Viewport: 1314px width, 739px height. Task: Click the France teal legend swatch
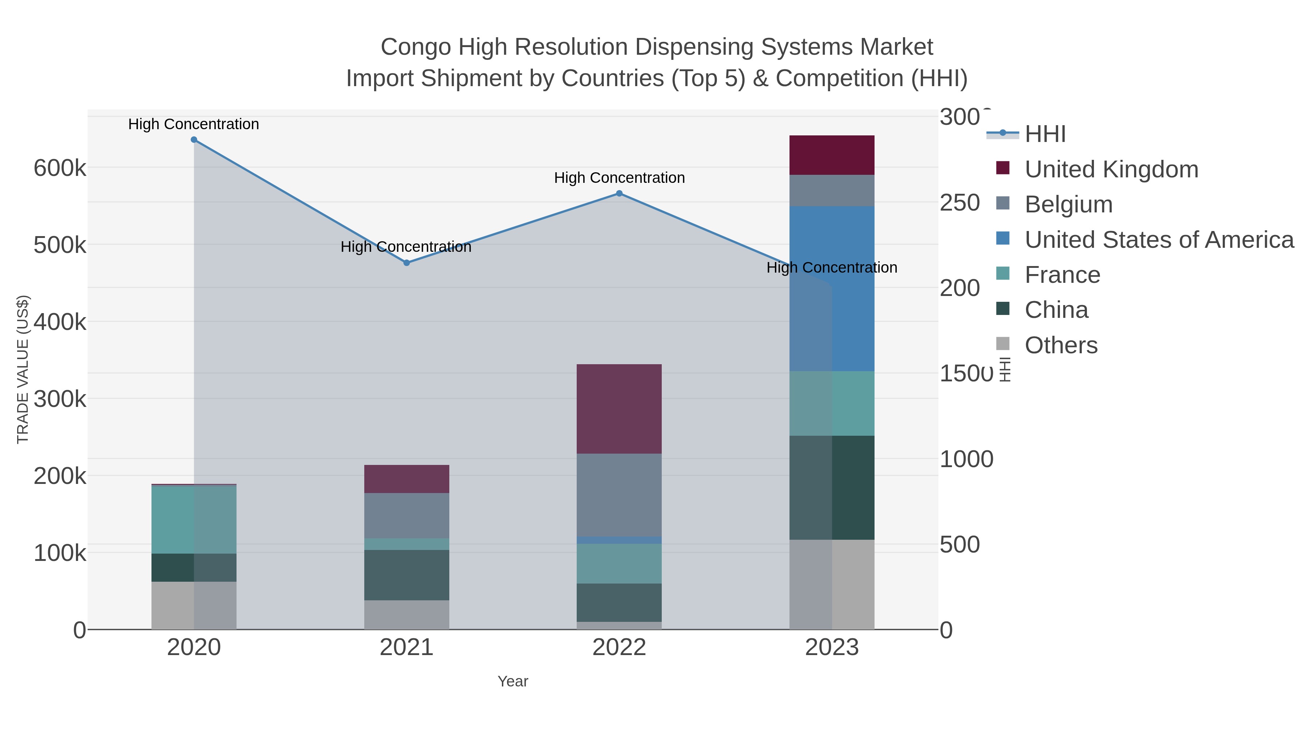pos(1003,273)
